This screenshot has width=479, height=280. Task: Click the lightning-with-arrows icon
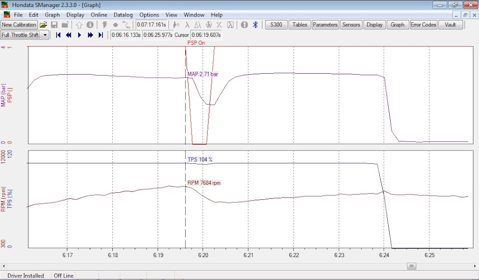[x=176, y=25]
